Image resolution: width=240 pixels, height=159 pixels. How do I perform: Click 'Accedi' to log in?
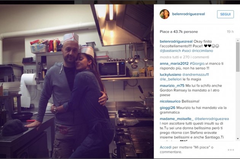coord(166,147)
